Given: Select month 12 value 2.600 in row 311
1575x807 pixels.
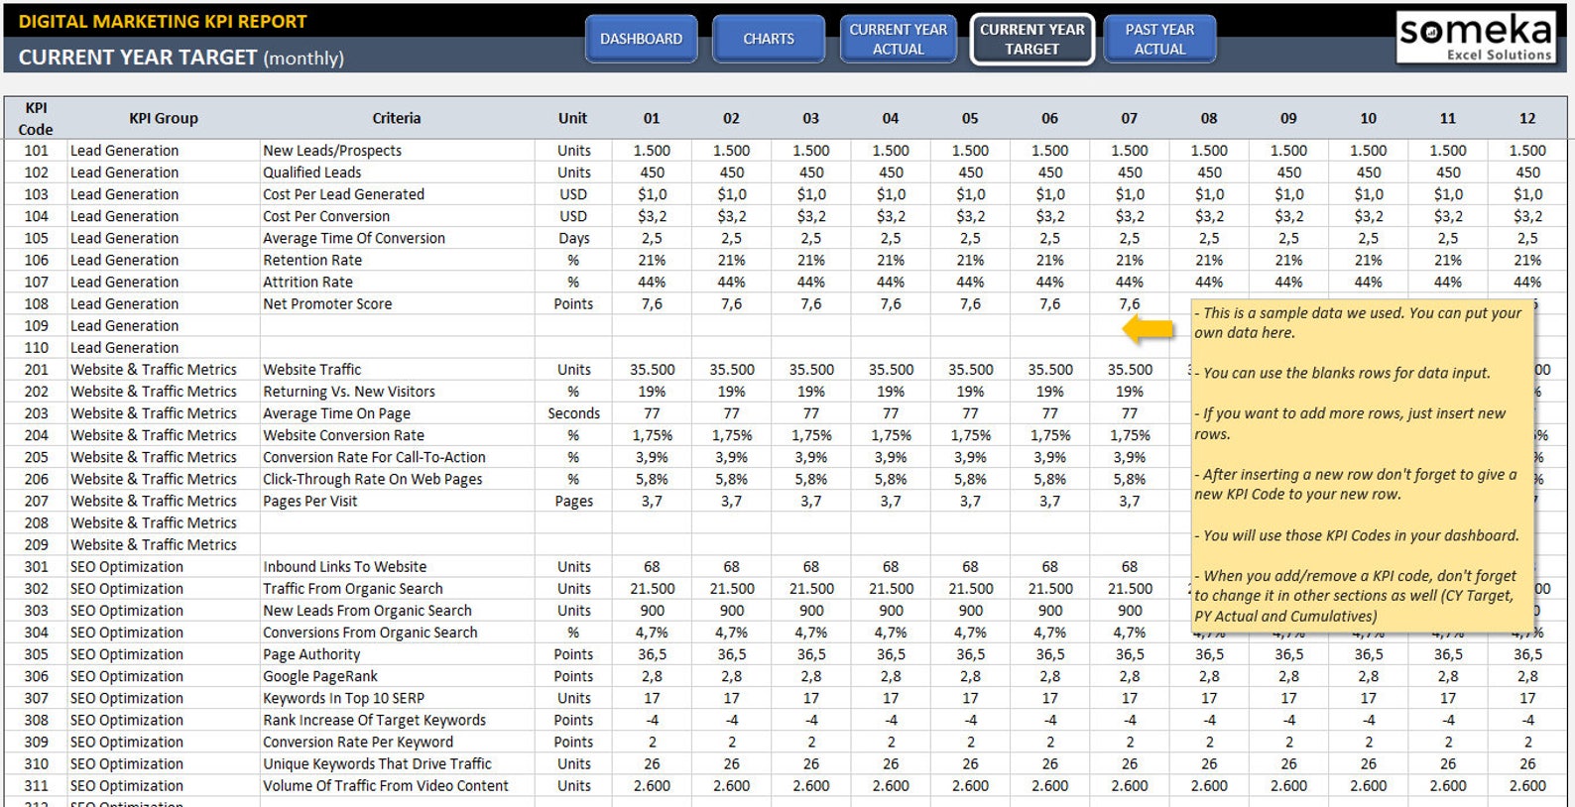Looking at the screenshot, I should 1527,785.
